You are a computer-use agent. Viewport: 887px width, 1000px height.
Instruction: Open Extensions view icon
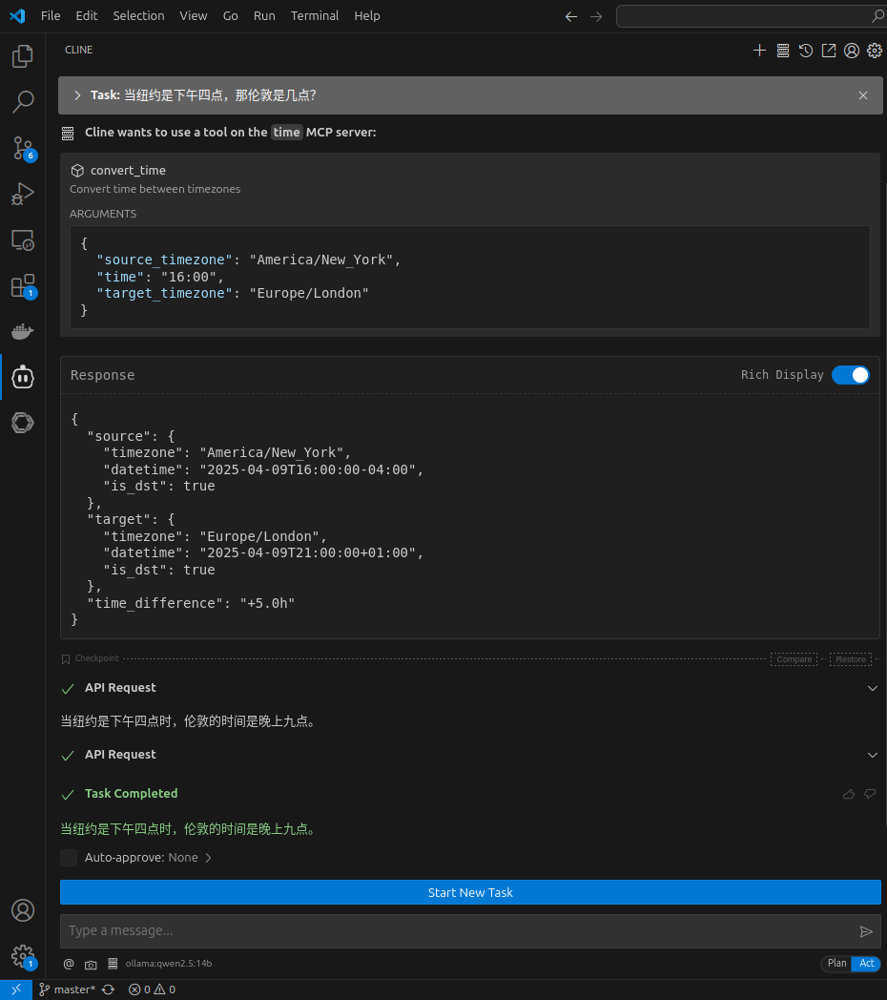point(22,286)
